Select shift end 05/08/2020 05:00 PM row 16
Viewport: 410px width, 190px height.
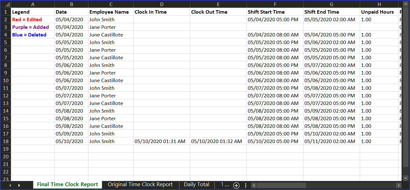(x=331, y=126)
